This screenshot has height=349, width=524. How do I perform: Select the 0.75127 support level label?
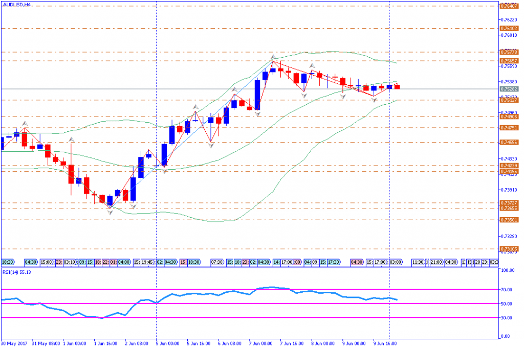(x=508, y=100)
